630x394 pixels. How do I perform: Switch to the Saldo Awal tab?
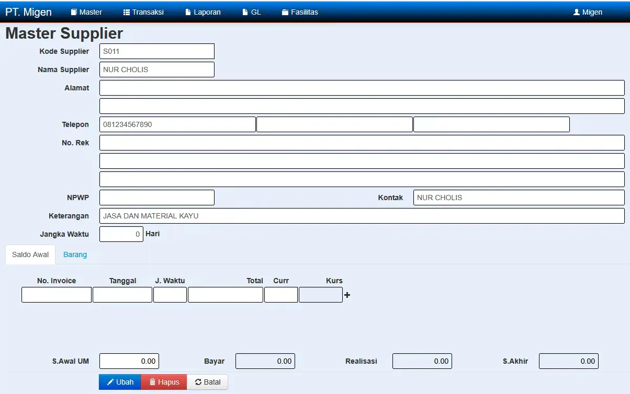click(30, 254)
